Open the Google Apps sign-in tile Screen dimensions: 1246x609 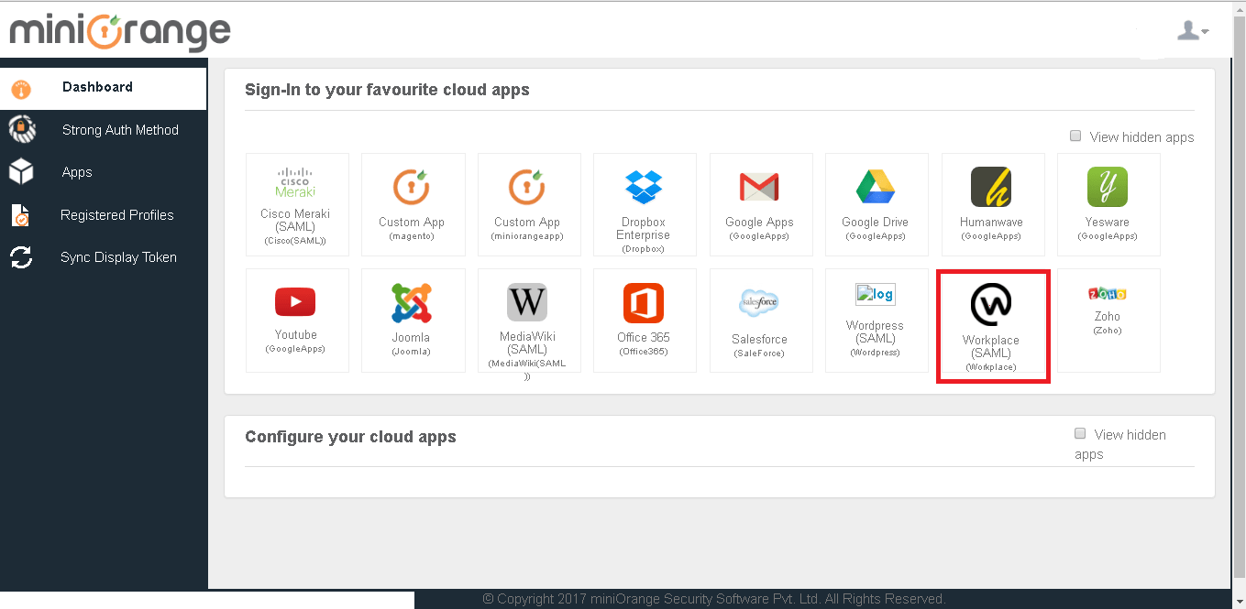pos(761,203)
